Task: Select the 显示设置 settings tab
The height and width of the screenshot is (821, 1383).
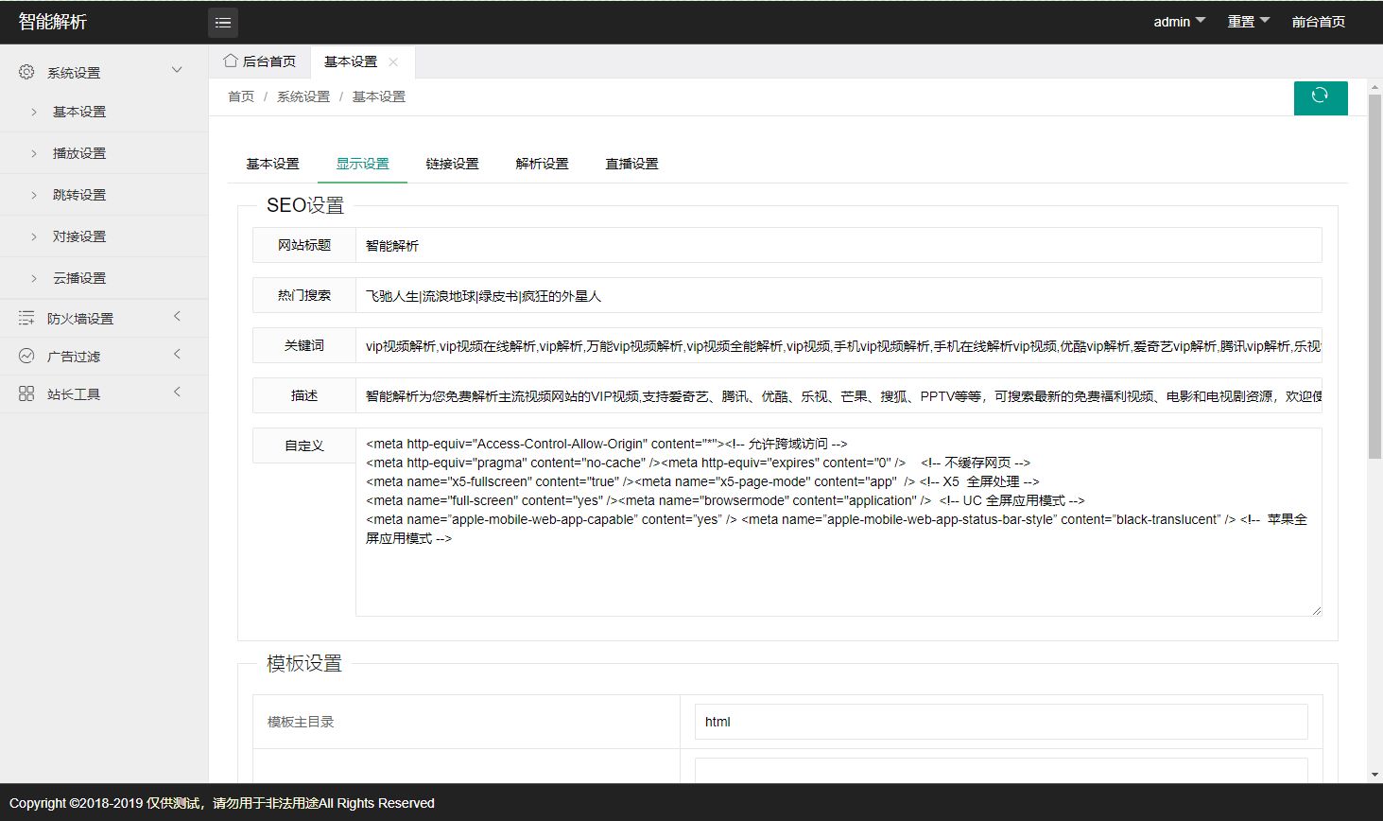Action: (x=363, y=164)
